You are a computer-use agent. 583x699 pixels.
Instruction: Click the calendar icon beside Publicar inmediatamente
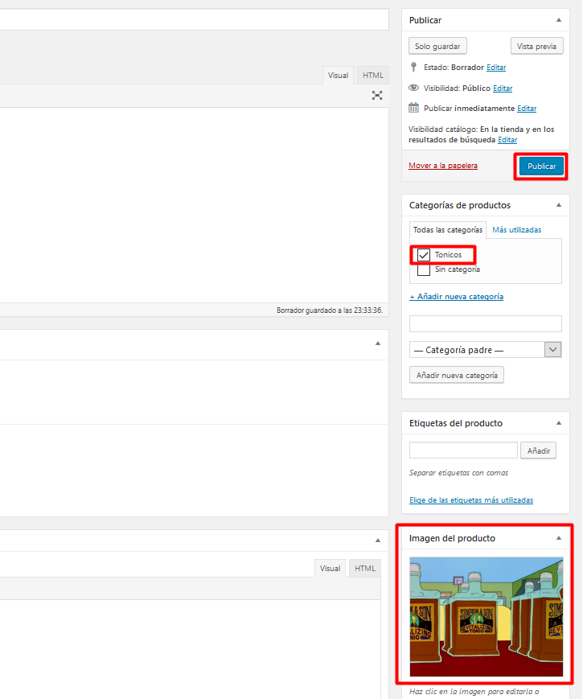pyautogui.click(x=413, y=108)
